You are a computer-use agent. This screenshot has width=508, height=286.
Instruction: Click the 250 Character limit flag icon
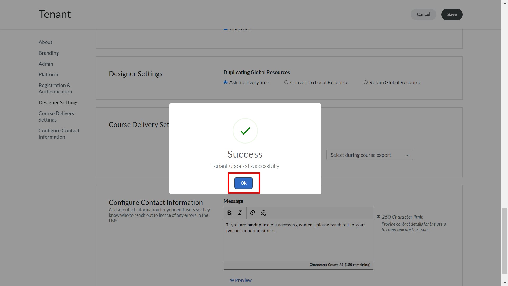click(x=378, y=217)
